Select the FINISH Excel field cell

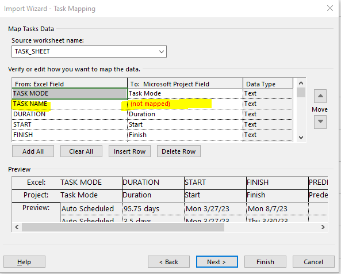(70, 135)
